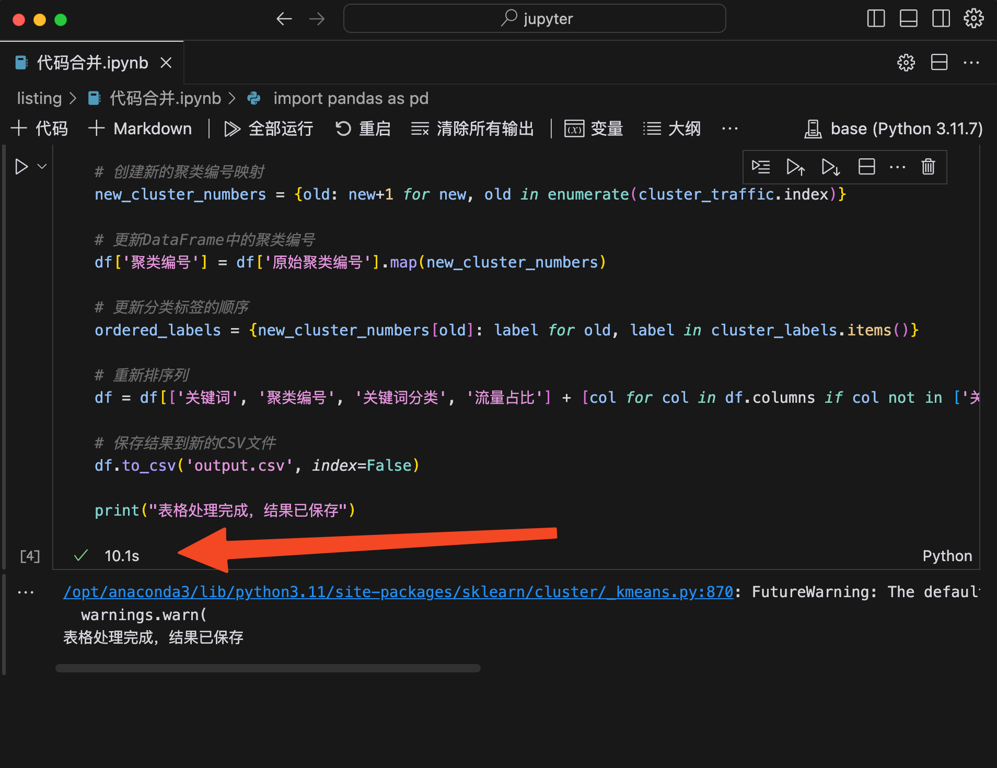Open the cell output actions menu

click(x=26, y=592)
